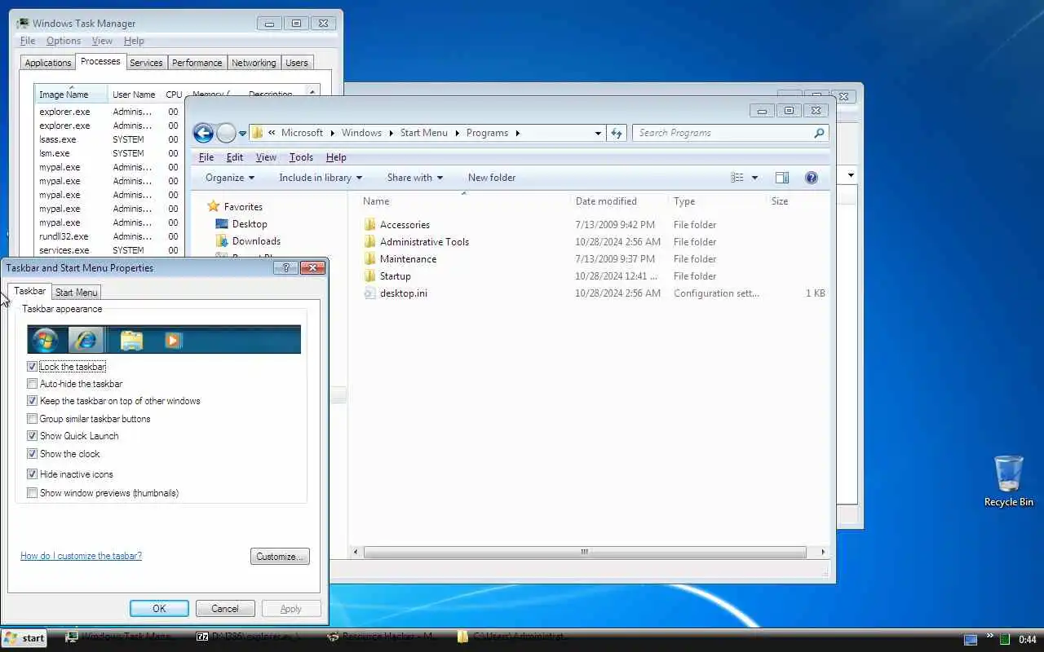Click the Resource Hacker taskbar button
Screen dimensions: 1044x652
[x=381, y=637]
